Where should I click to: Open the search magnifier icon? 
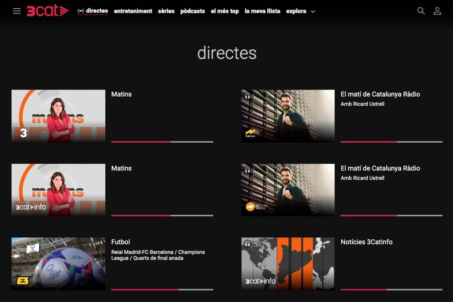click(421, 11)
